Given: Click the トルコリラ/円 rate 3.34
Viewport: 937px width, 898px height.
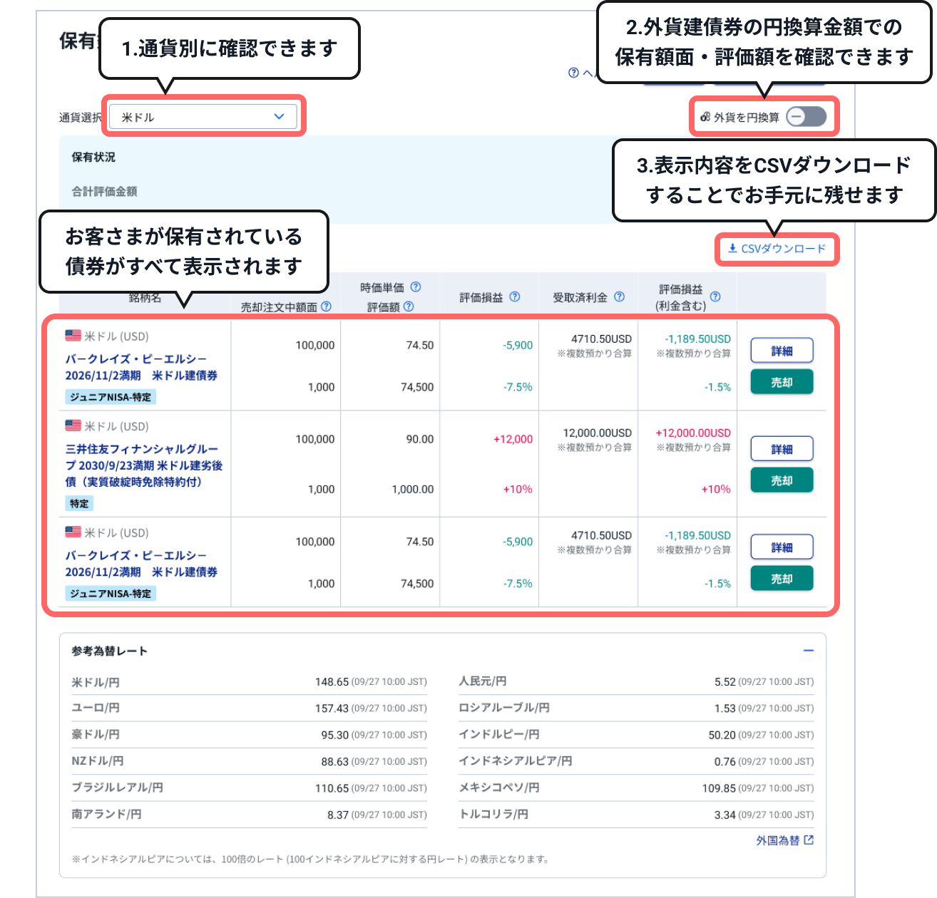Looking at the screenshot, I should coord(725,815).
